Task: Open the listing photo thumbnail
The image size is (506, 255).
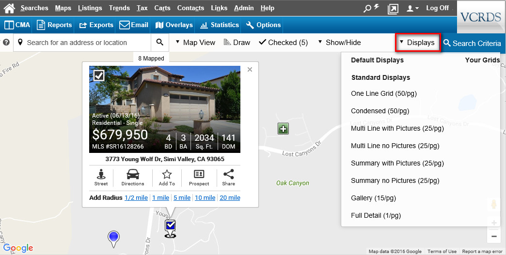Action: 165,109
